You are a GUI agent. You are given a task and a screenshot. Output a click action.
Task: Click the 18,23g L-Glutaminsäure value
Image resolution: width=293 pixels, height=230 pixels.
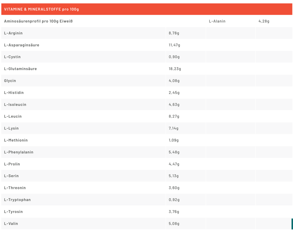coord(175,69)
